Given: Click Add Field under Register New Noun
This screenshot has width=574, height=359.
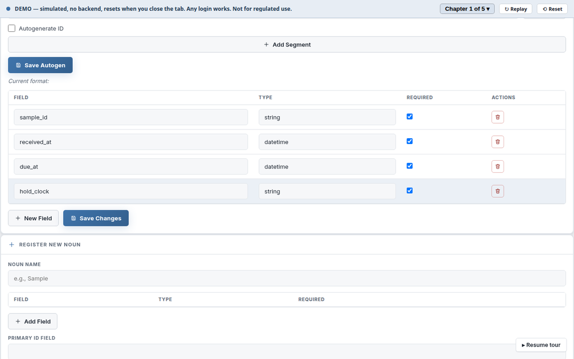Looking at the screenshot, I should point(32,321).
